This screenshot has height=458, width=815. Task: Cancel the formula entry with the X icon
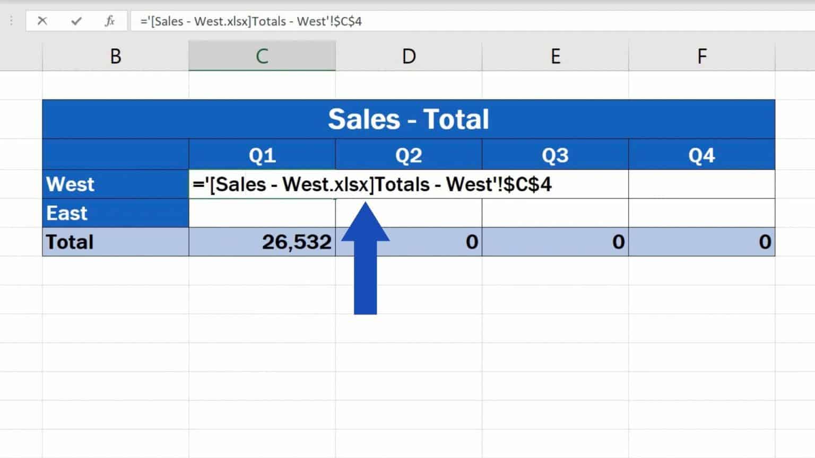[42, 21]
